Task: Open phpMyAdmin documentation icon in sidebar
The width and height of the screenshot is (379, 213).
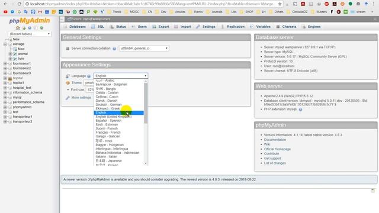Action: pos(30,28)
